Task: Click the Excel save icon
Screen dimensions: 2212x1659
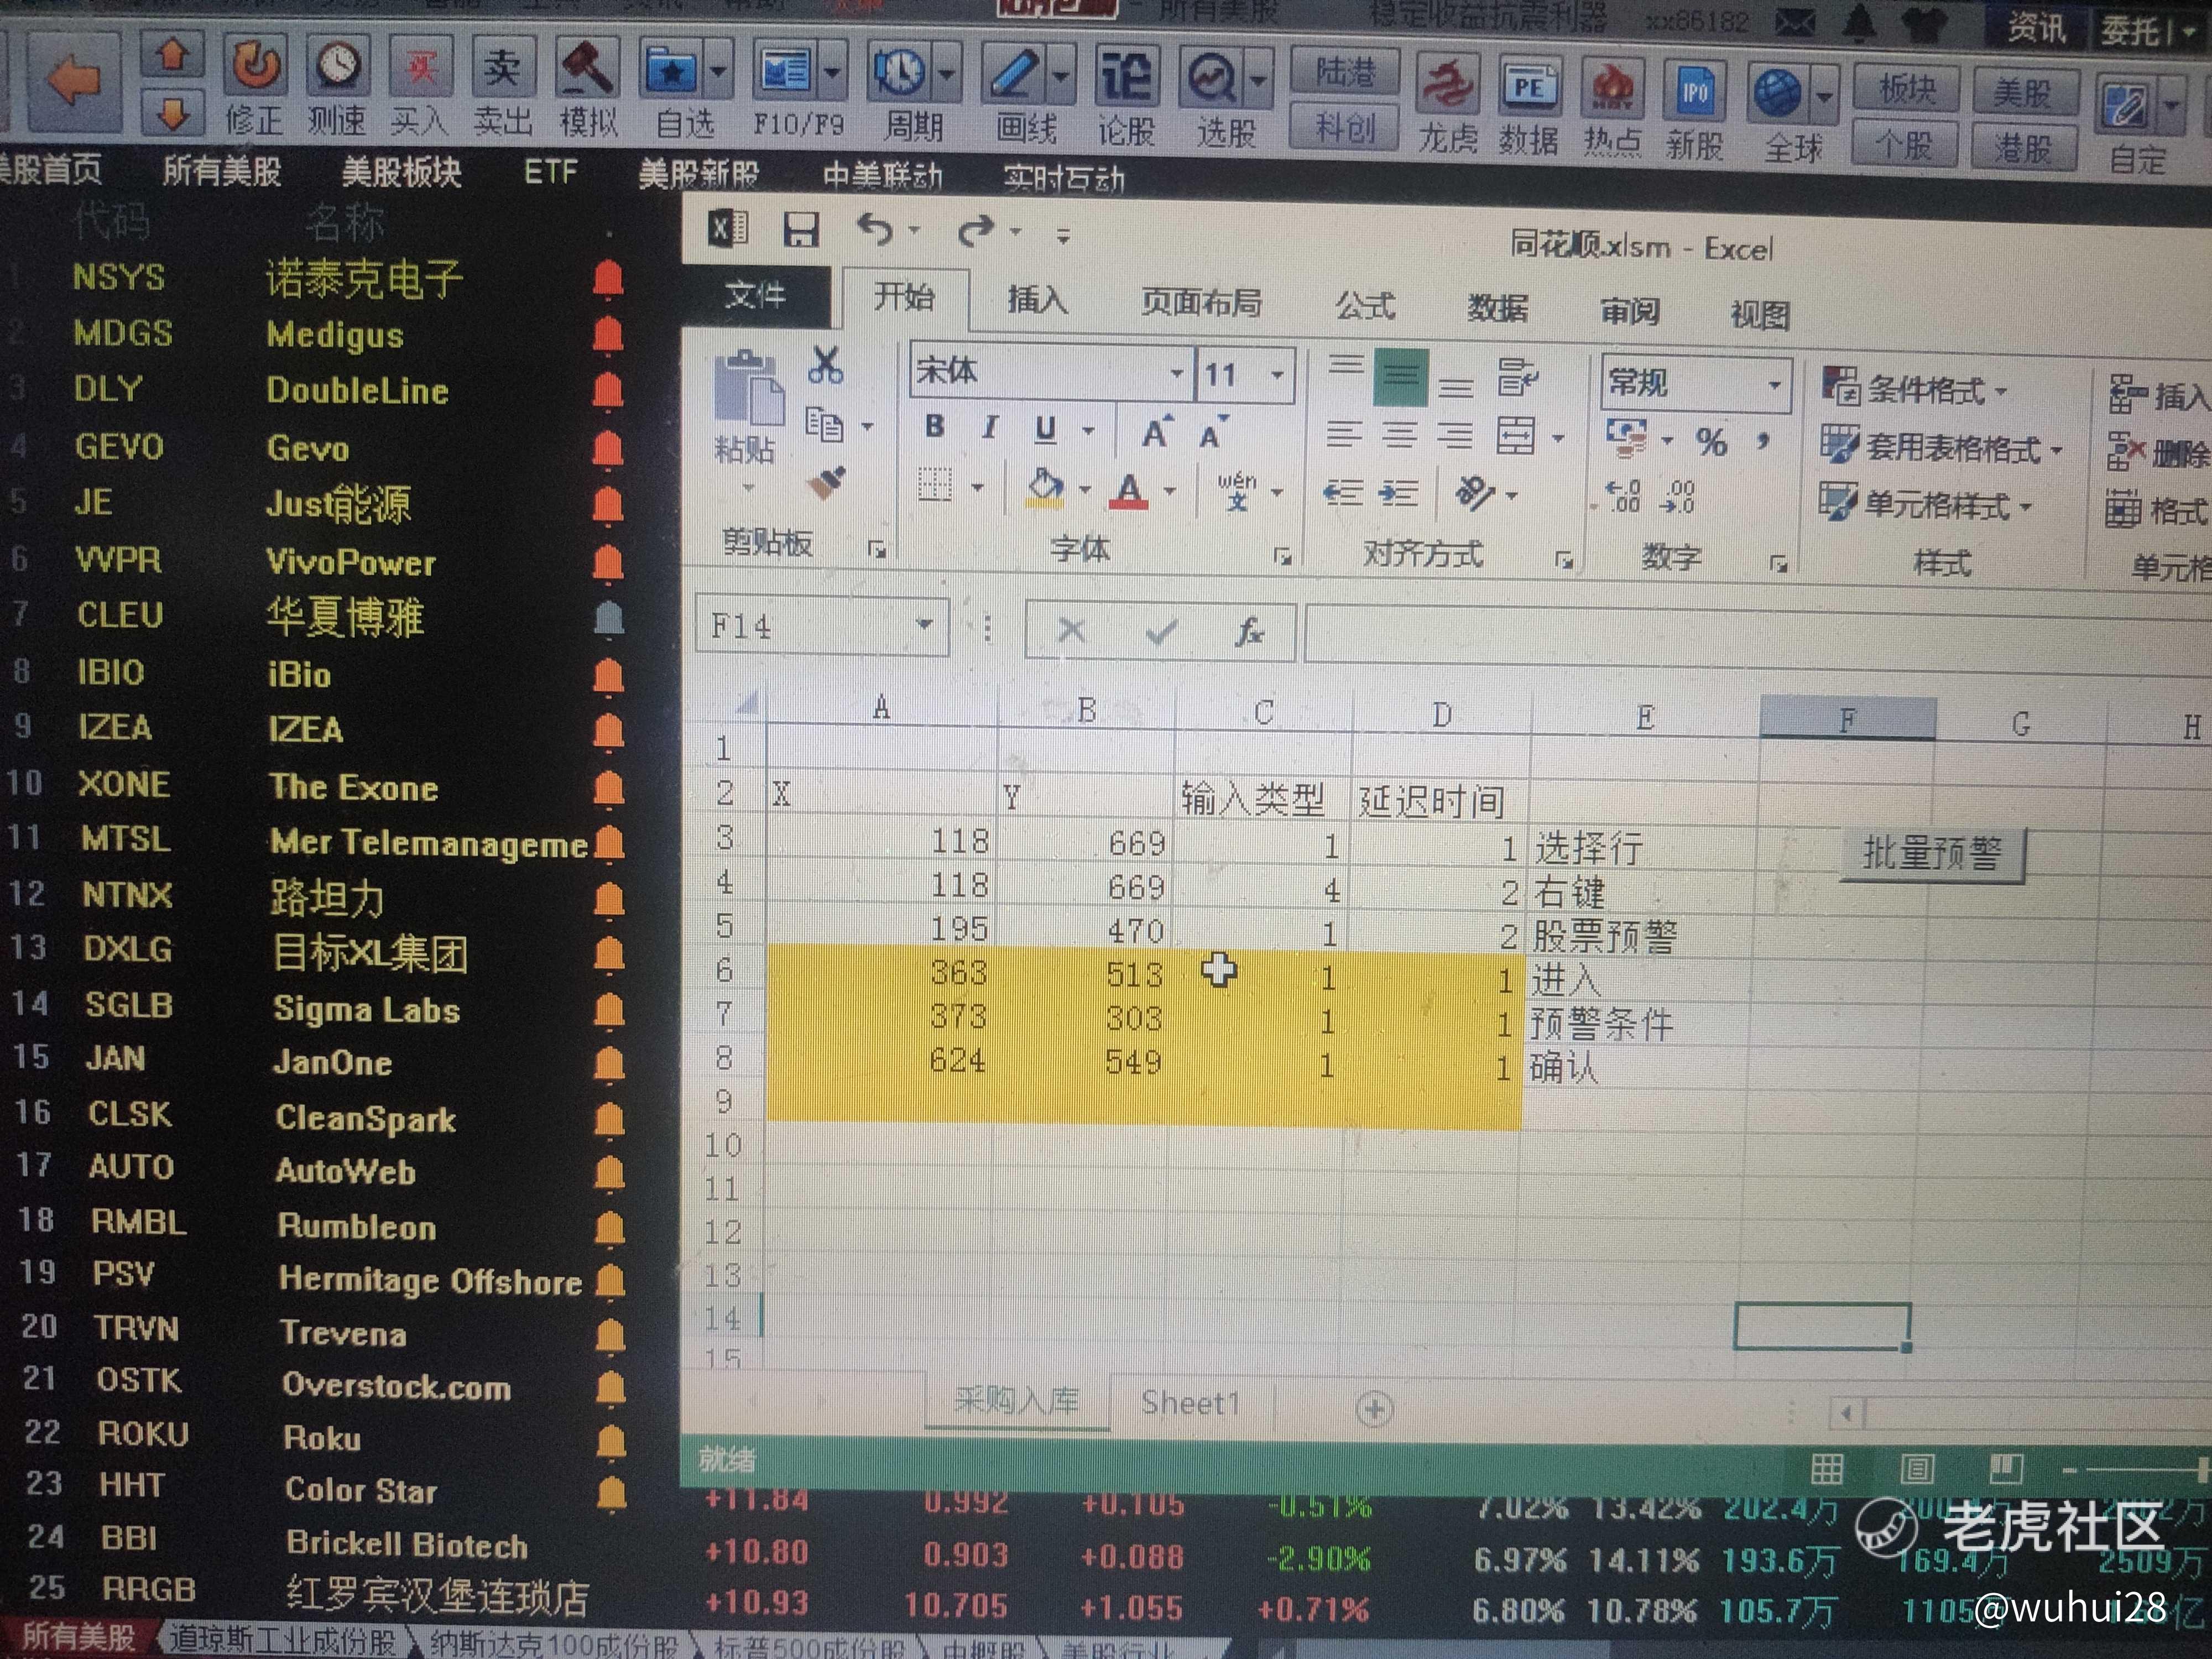Action: [800, 230]
